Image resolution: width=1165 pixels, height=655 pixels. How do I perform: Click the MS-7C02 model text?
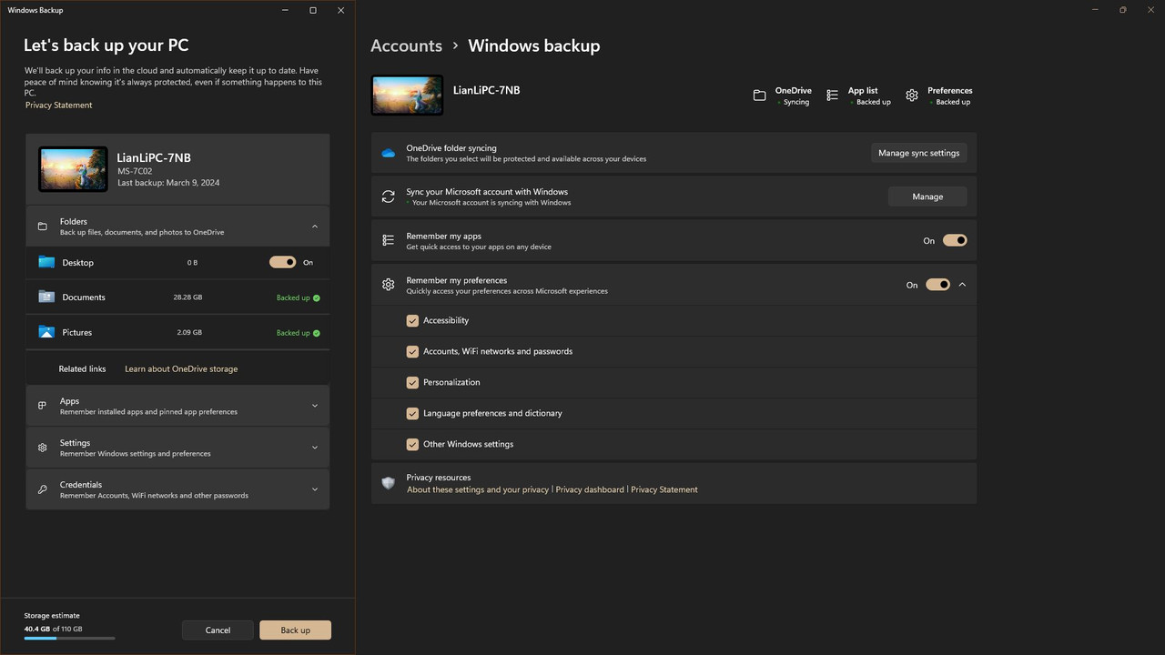pos(134,172)
